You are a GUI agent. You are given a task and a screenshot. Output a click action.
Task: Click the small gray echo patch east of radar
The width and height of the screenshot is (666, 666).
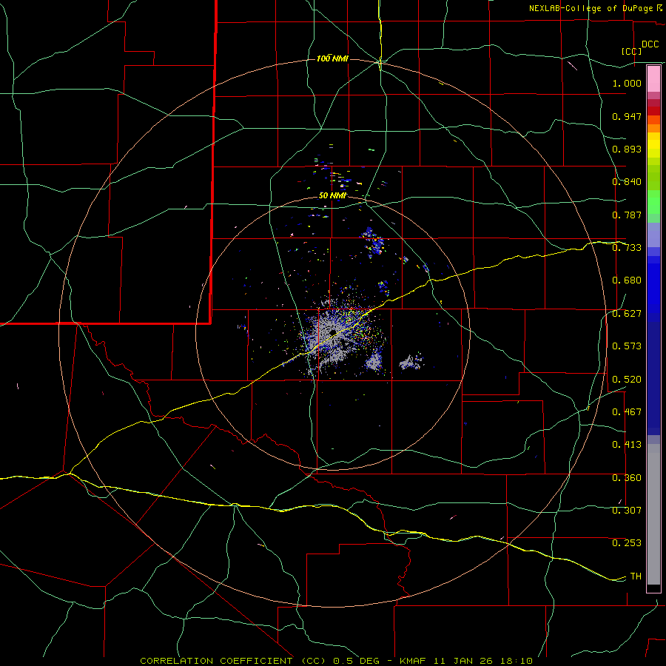coord(410,363)
